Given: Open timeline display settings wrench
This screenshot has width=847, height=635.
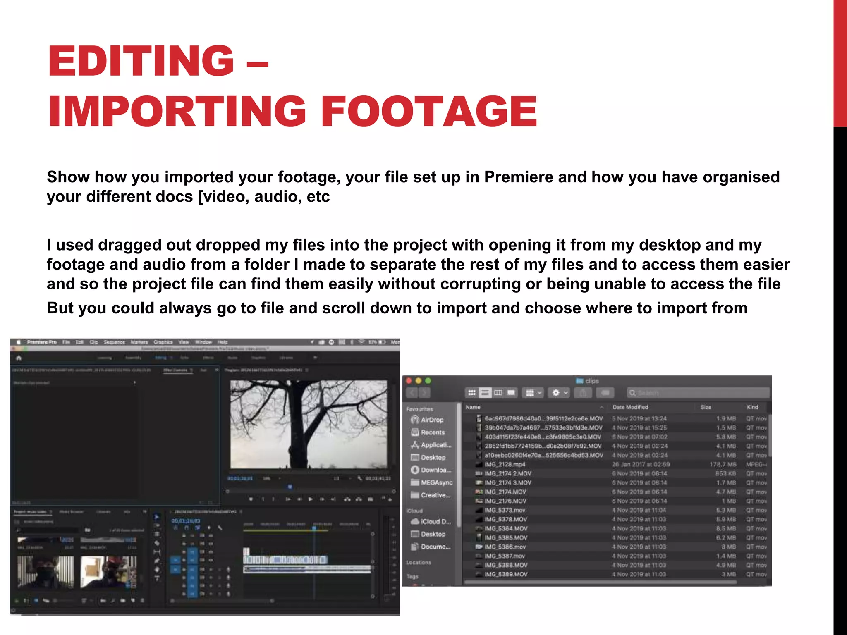Looking at the screenshot, I should click(x=220, y=528).
